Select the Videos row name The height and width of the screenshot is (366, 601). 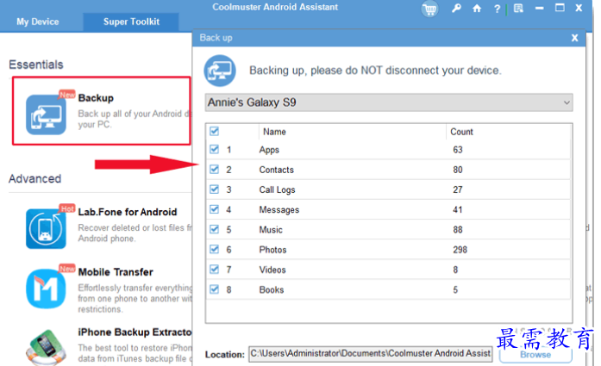(272, 270)
